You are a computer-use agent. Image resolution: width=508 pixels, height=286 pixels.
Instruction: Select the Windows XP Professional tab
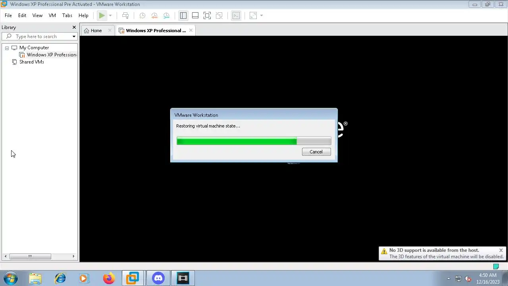pyautogui.click(x=156, y=31)
